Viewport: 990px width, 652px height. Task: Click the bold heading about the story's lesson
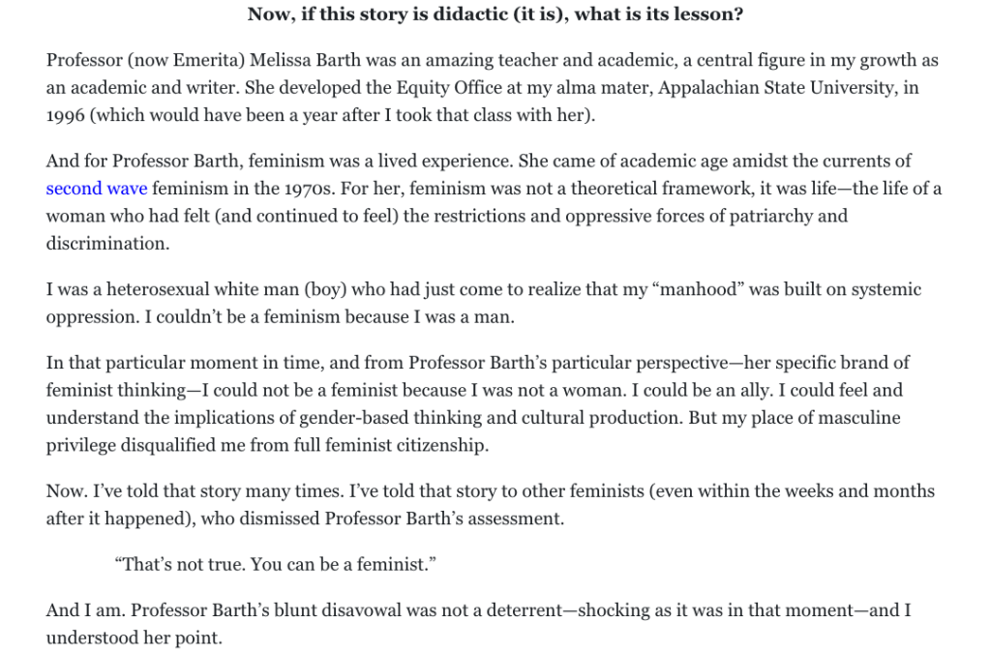495,15
